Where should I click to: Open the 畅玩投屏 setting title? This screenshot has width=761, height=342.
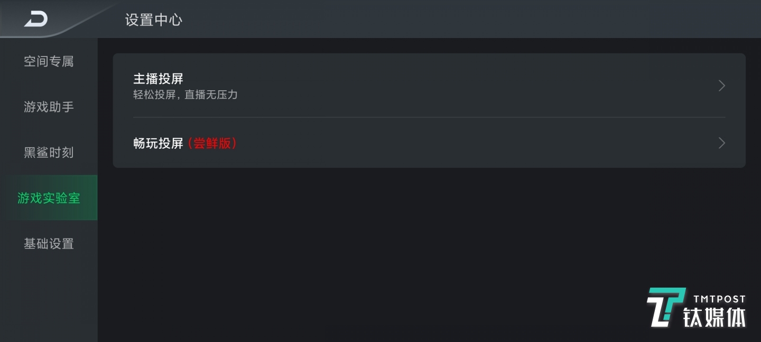pyautogui.click(x=158, y=143)
